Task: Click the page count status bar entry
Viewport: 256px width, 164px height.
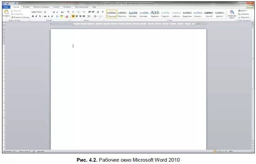Action: click(x=10, y=151)
